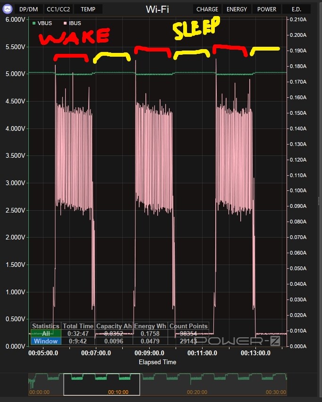322x402 pixels.
Task: Click the POWER graph button
Action: 267,9
